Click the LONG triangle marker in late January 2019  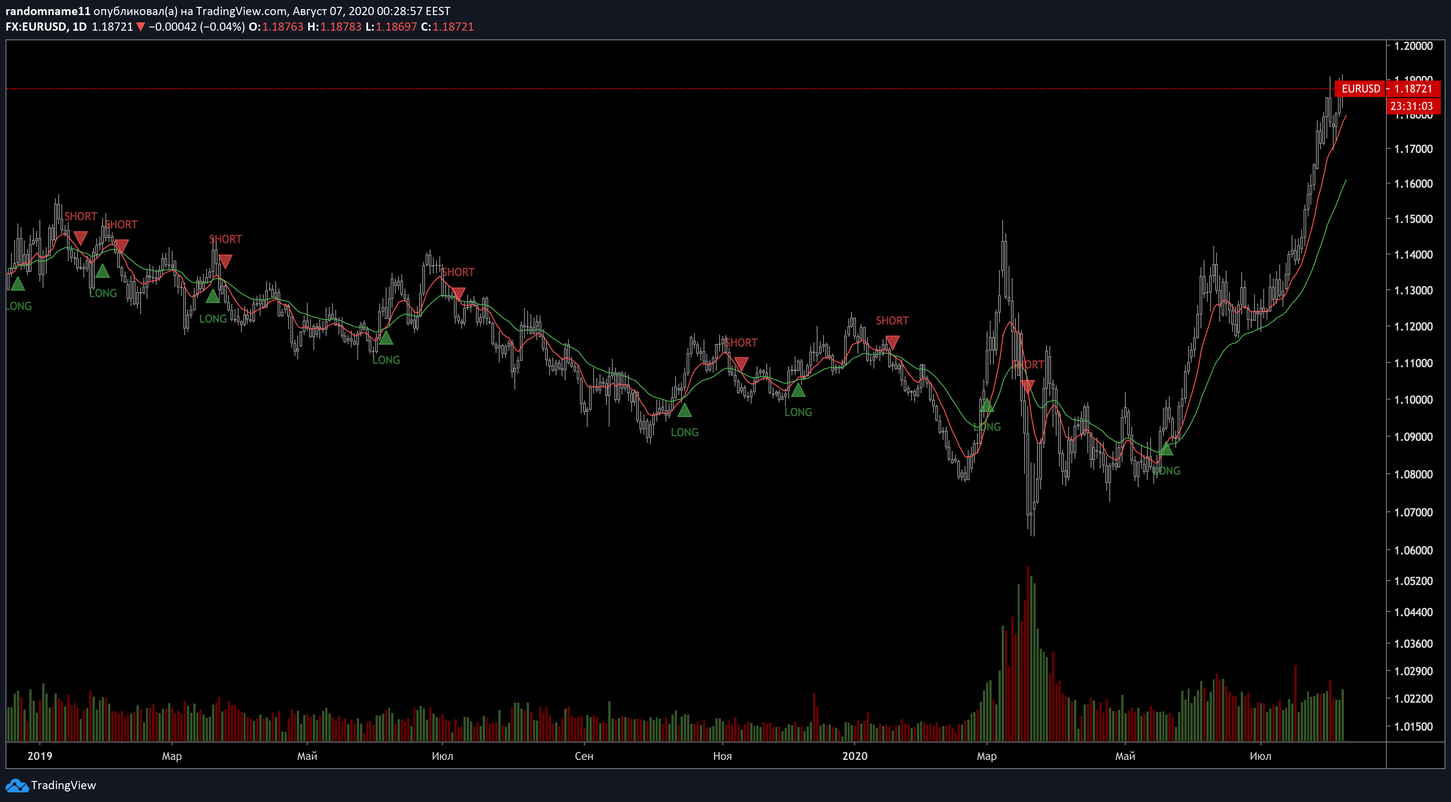coord(102,271)
